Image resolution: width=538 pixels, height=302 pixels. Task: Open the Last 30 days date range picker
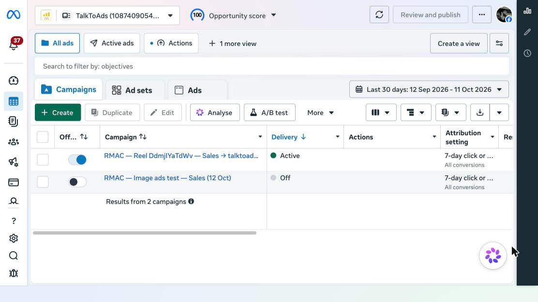point(429,89)
